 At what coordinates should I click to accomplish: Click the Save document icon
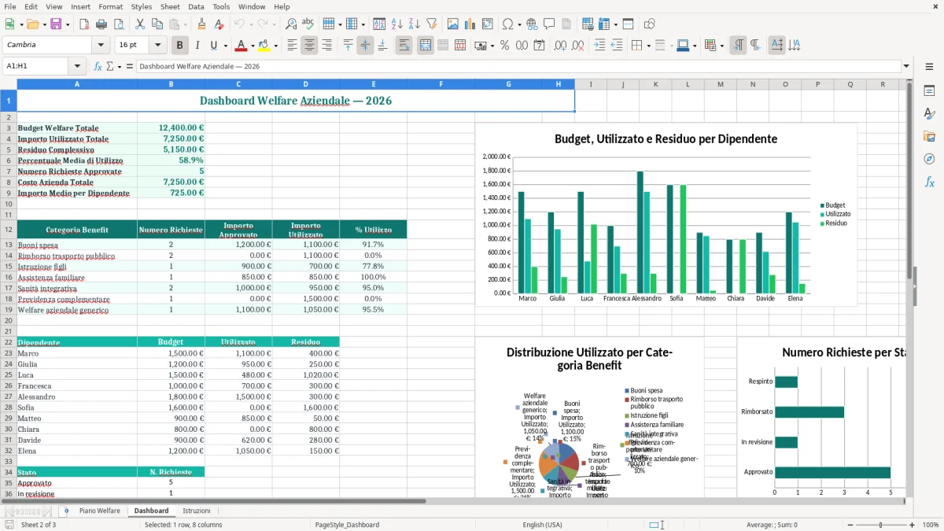[55, 24]
